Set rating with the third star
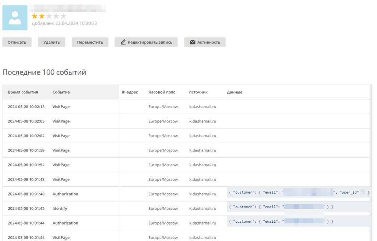Viewport: 377px width, 241px height. click(x=49, y=16)
